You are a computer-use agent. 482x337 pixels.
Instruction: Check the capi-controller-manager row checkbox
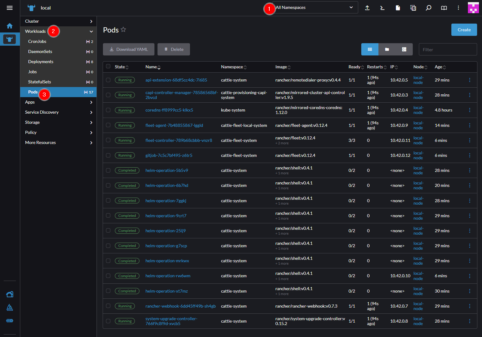[108, 95]
